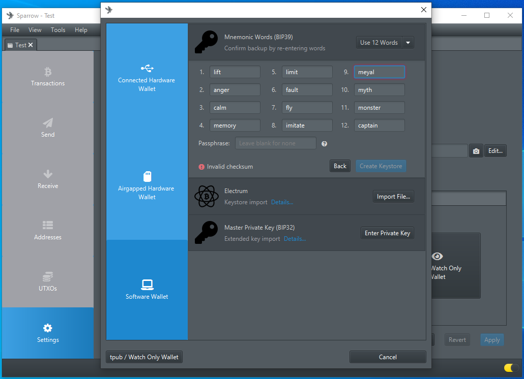The height and width of the screenshot is (379, 524).
Task: Click the camera scan button beside Edit
Action: (476, 151)
